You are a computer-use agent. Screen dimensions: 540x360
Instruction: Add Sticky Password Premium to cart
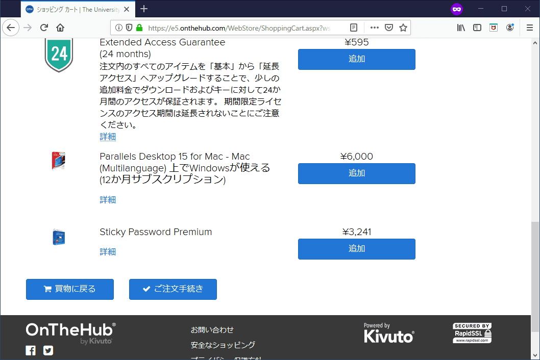(356, 249)
